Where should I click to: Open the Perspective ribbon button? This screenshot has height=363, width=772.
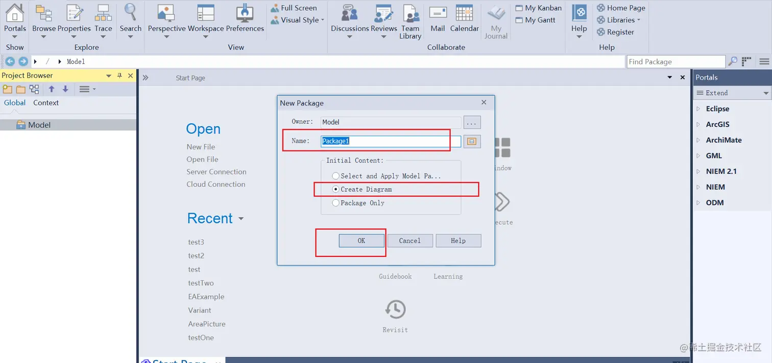click(166, 20)
